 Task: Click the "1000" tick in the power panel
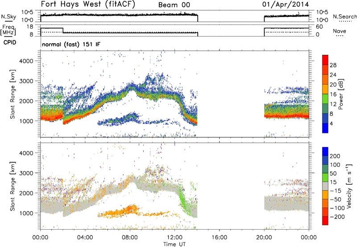click(26, 121)
